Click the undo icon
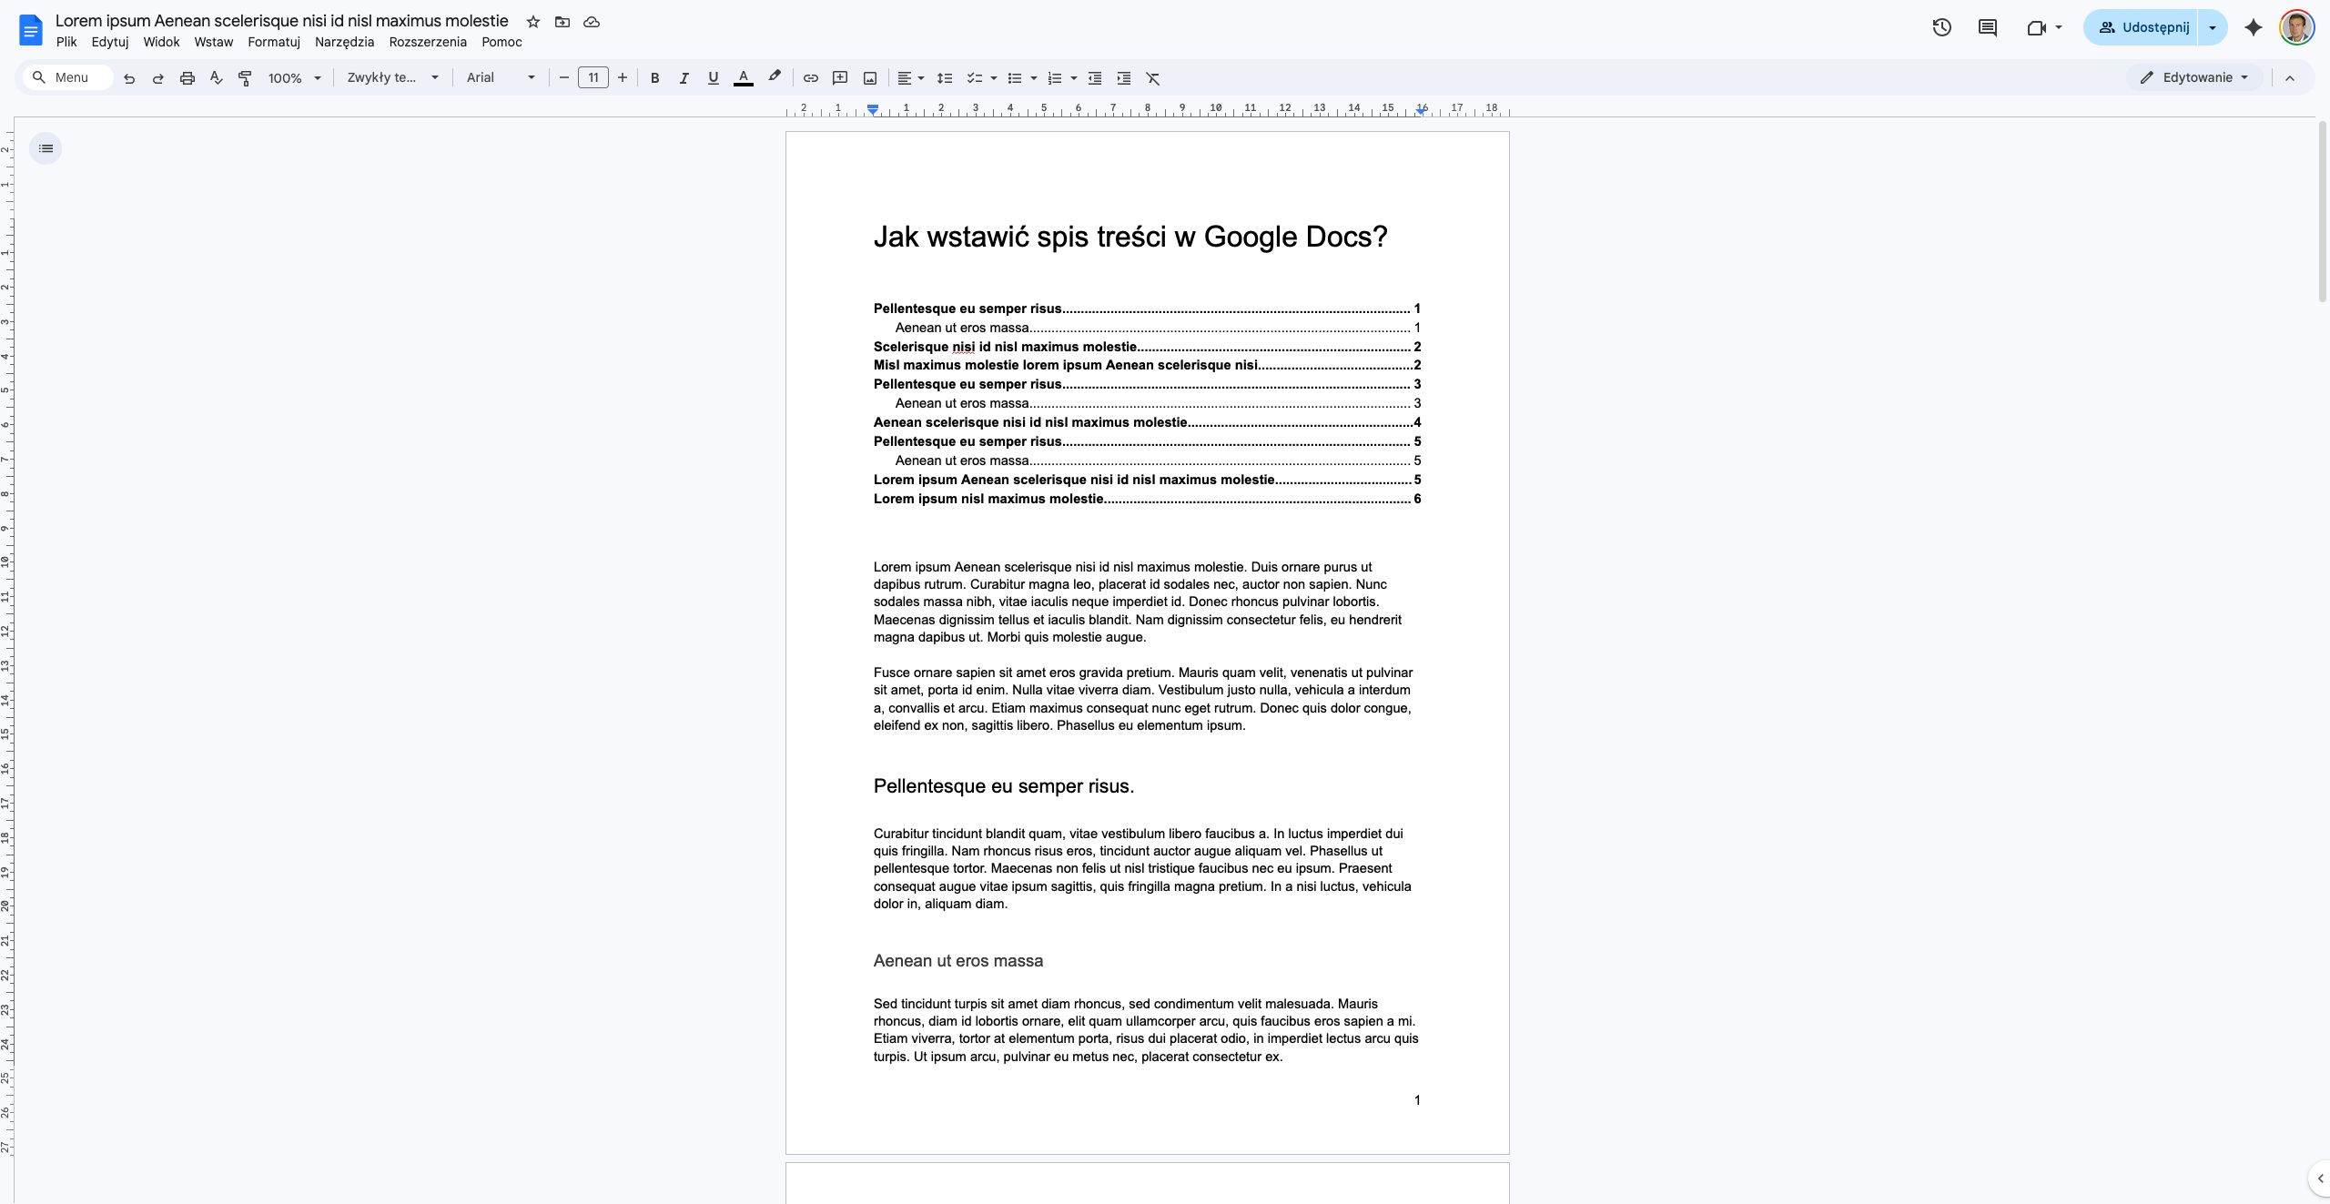Image resolution: width=2330 pixels, height=1204 pixels. (129, 78)
